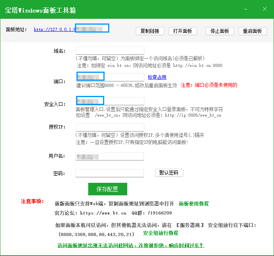
Task: Click the red 注意:端口必须是未使用的 warning text
Action: click(x=209, y=85)
